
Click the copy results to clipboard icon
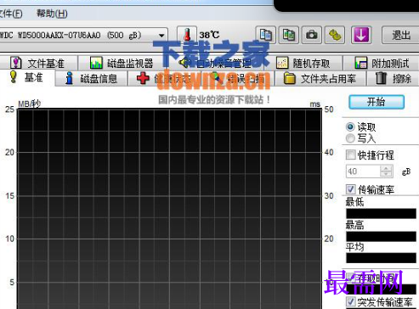point(266,35)
